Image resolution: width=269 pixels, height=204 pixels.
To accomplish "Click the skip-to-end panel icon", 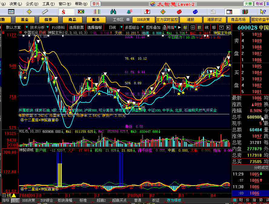I will pos(228,28).
